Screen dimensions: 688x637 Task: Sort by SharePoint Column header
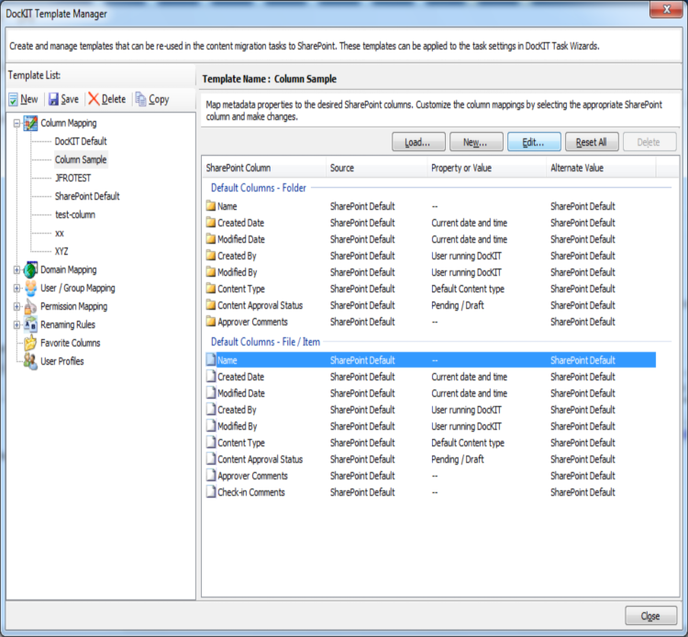point(263,168)
